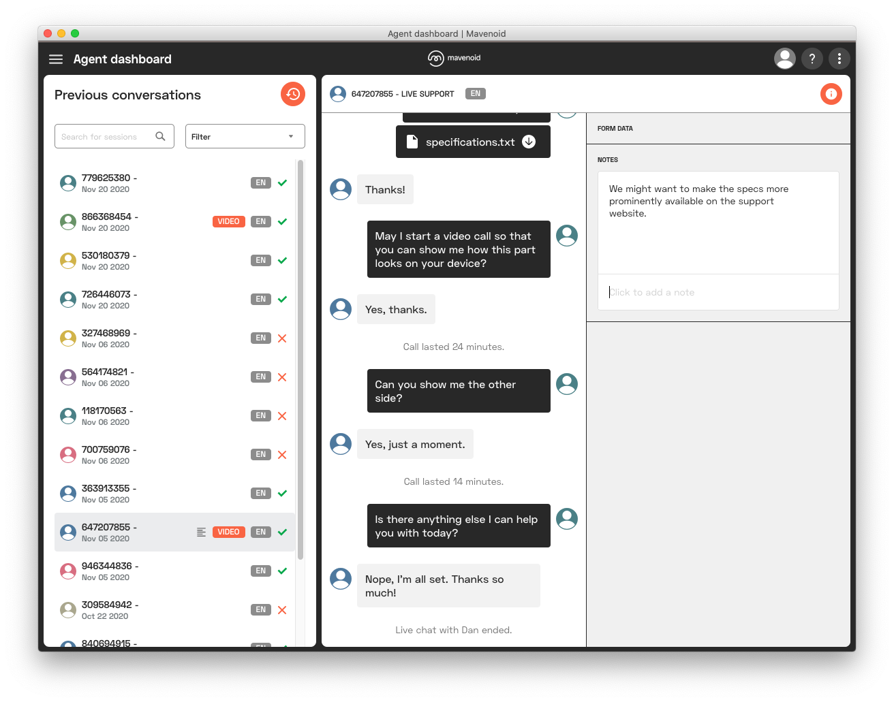Image resolution: width=894 pixels, height=702 pixels.
Task: Click the 'Call lasted 14 minutes.' text
Action: click(x=454, y=481)
